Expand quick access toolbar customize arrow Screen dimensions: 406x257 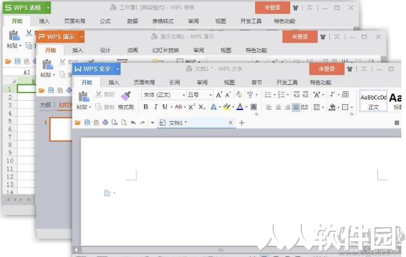click(x=153, y=122)
